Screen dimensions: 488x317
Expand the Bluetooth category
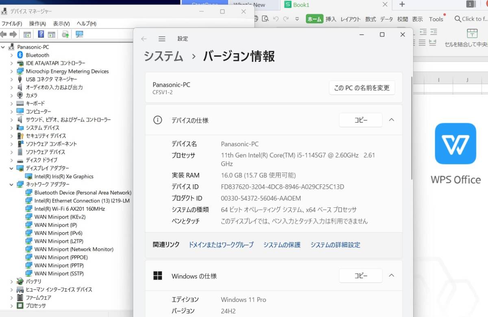[11, 55]
